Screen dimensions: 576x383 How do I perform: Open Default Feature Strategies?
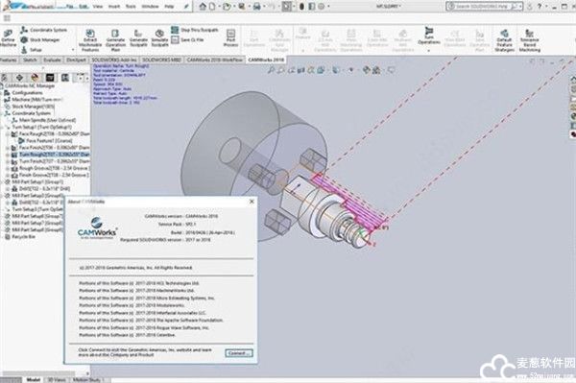tap(504, 40)
